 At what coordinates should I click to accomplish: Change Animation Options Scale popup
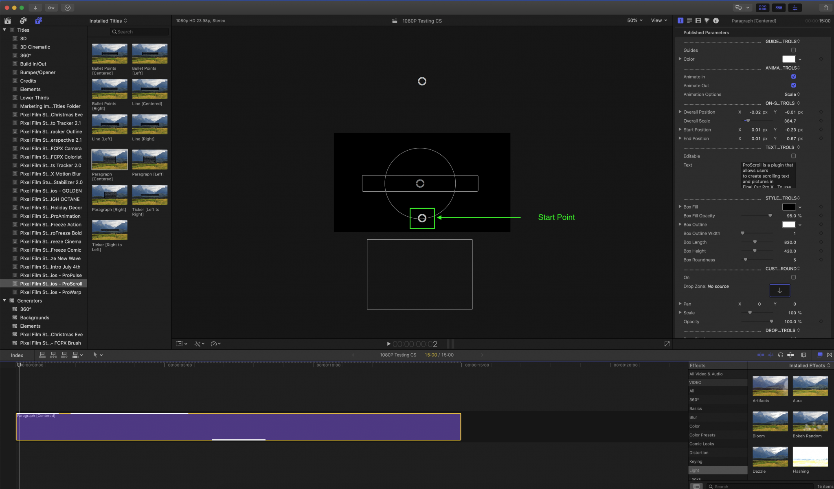click(x=792, y=94)
